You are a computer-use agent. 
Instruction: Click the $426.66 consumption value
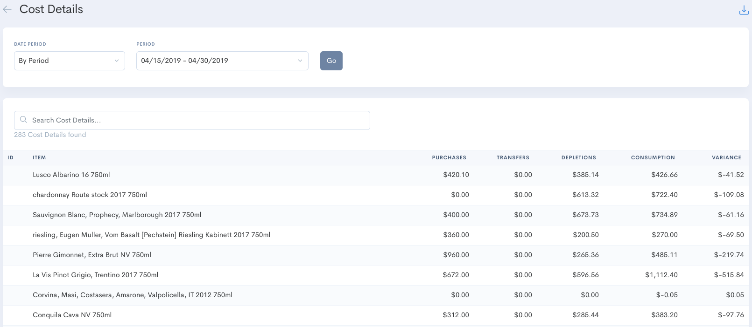coord(665,175)
